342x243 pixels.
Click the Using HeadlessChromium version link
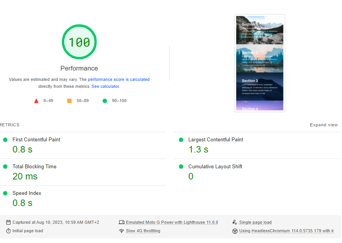click(287, 231)
